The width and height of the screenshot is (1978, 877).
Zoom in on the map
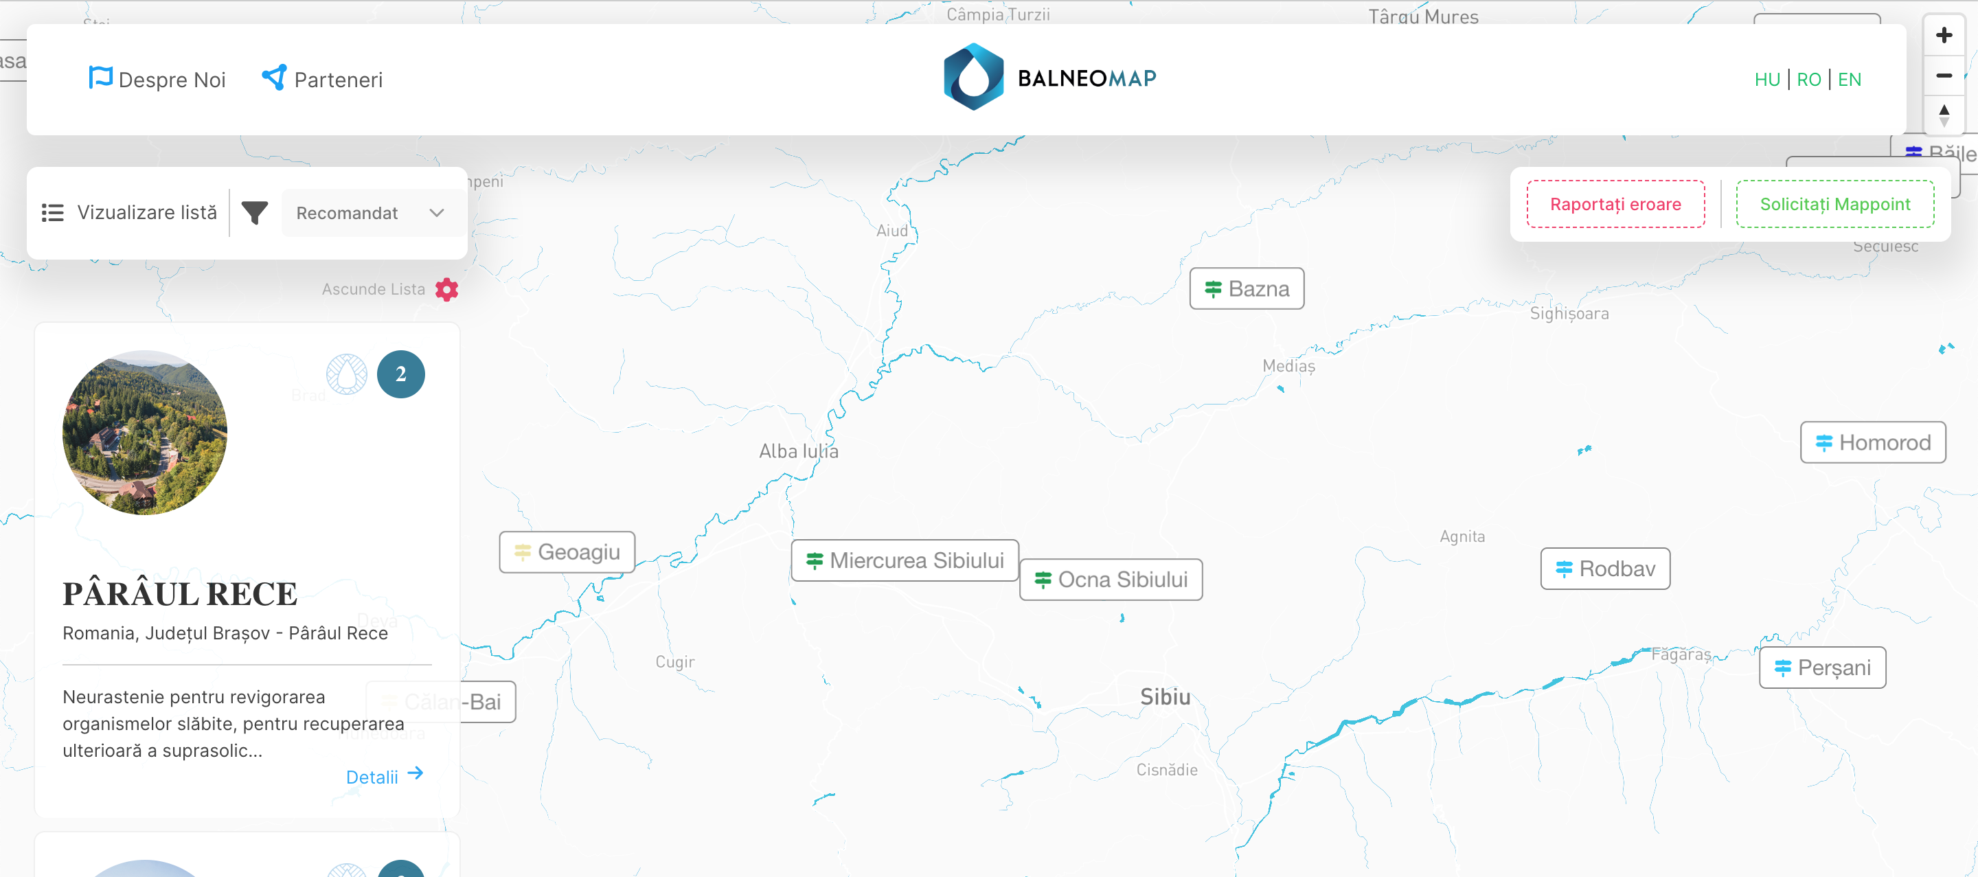[x=1944, y=35]
